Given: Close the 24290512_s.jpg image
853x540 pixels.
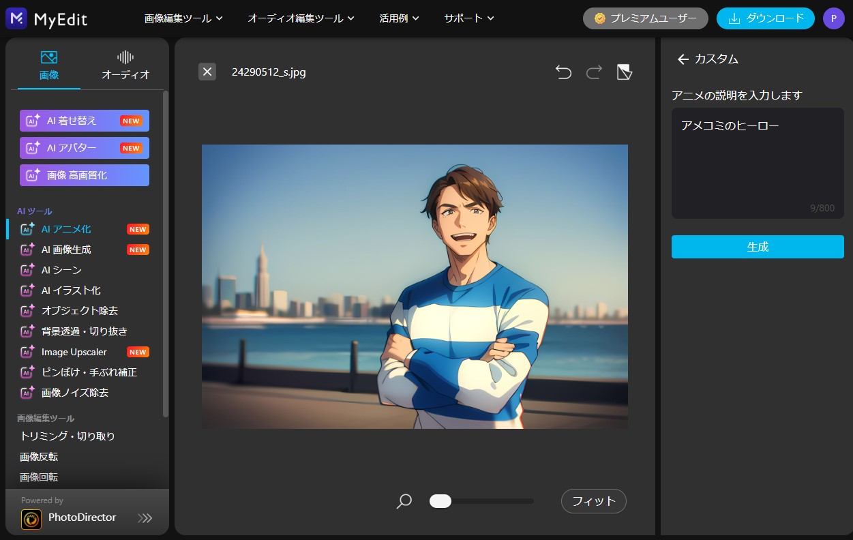Looking at the screenshot, I should 207,72.
